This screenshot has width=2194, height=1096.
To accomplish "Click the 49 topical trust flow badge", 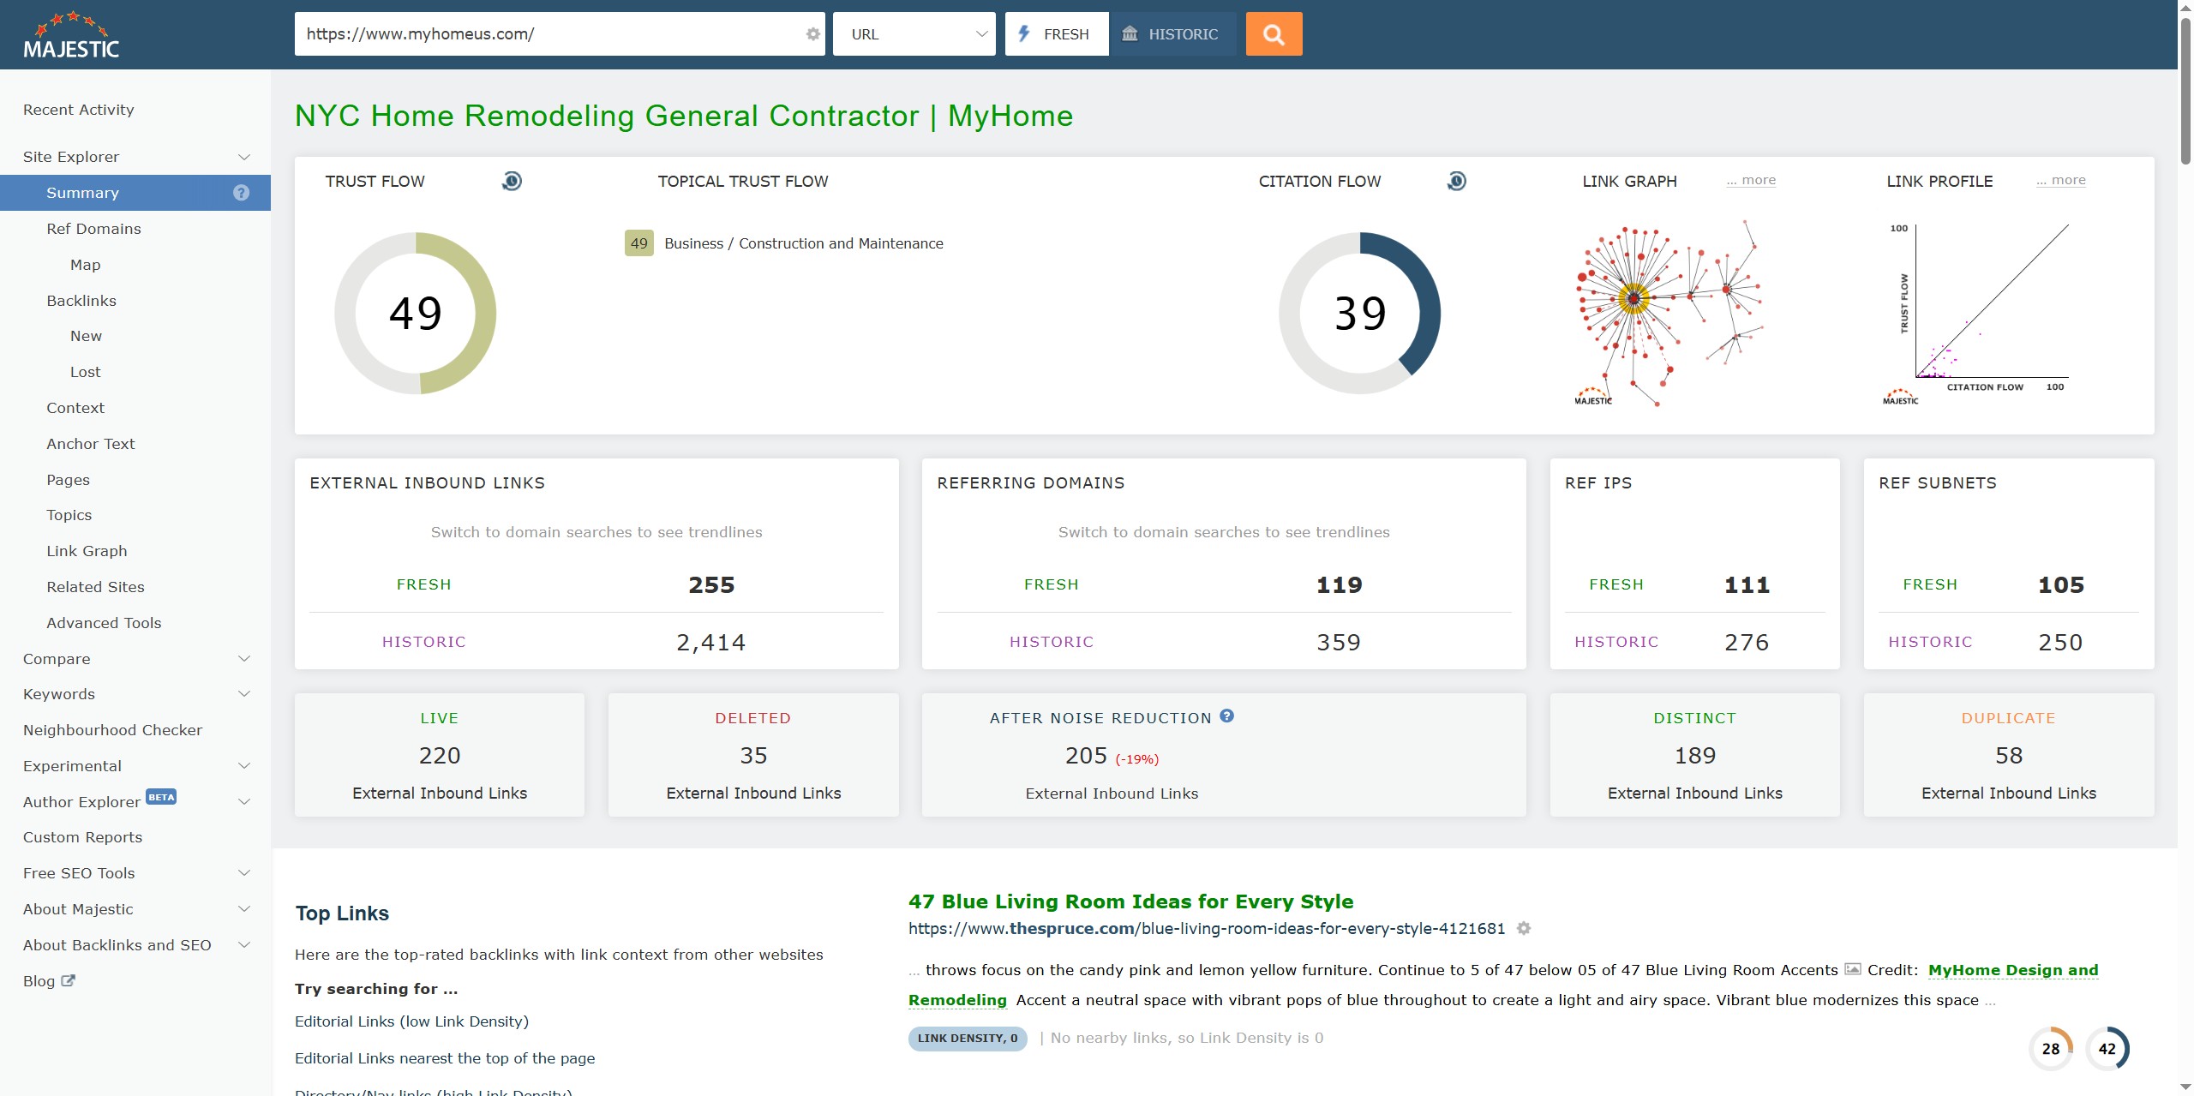I will [638, 243].
